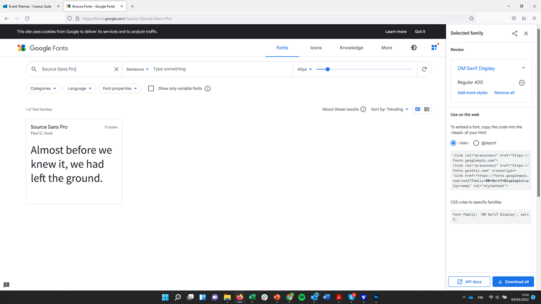Viewport: 541px width, 304px height.
Task: Select the @import radio button
Action: pyautogui.click(x=476, y=143)
